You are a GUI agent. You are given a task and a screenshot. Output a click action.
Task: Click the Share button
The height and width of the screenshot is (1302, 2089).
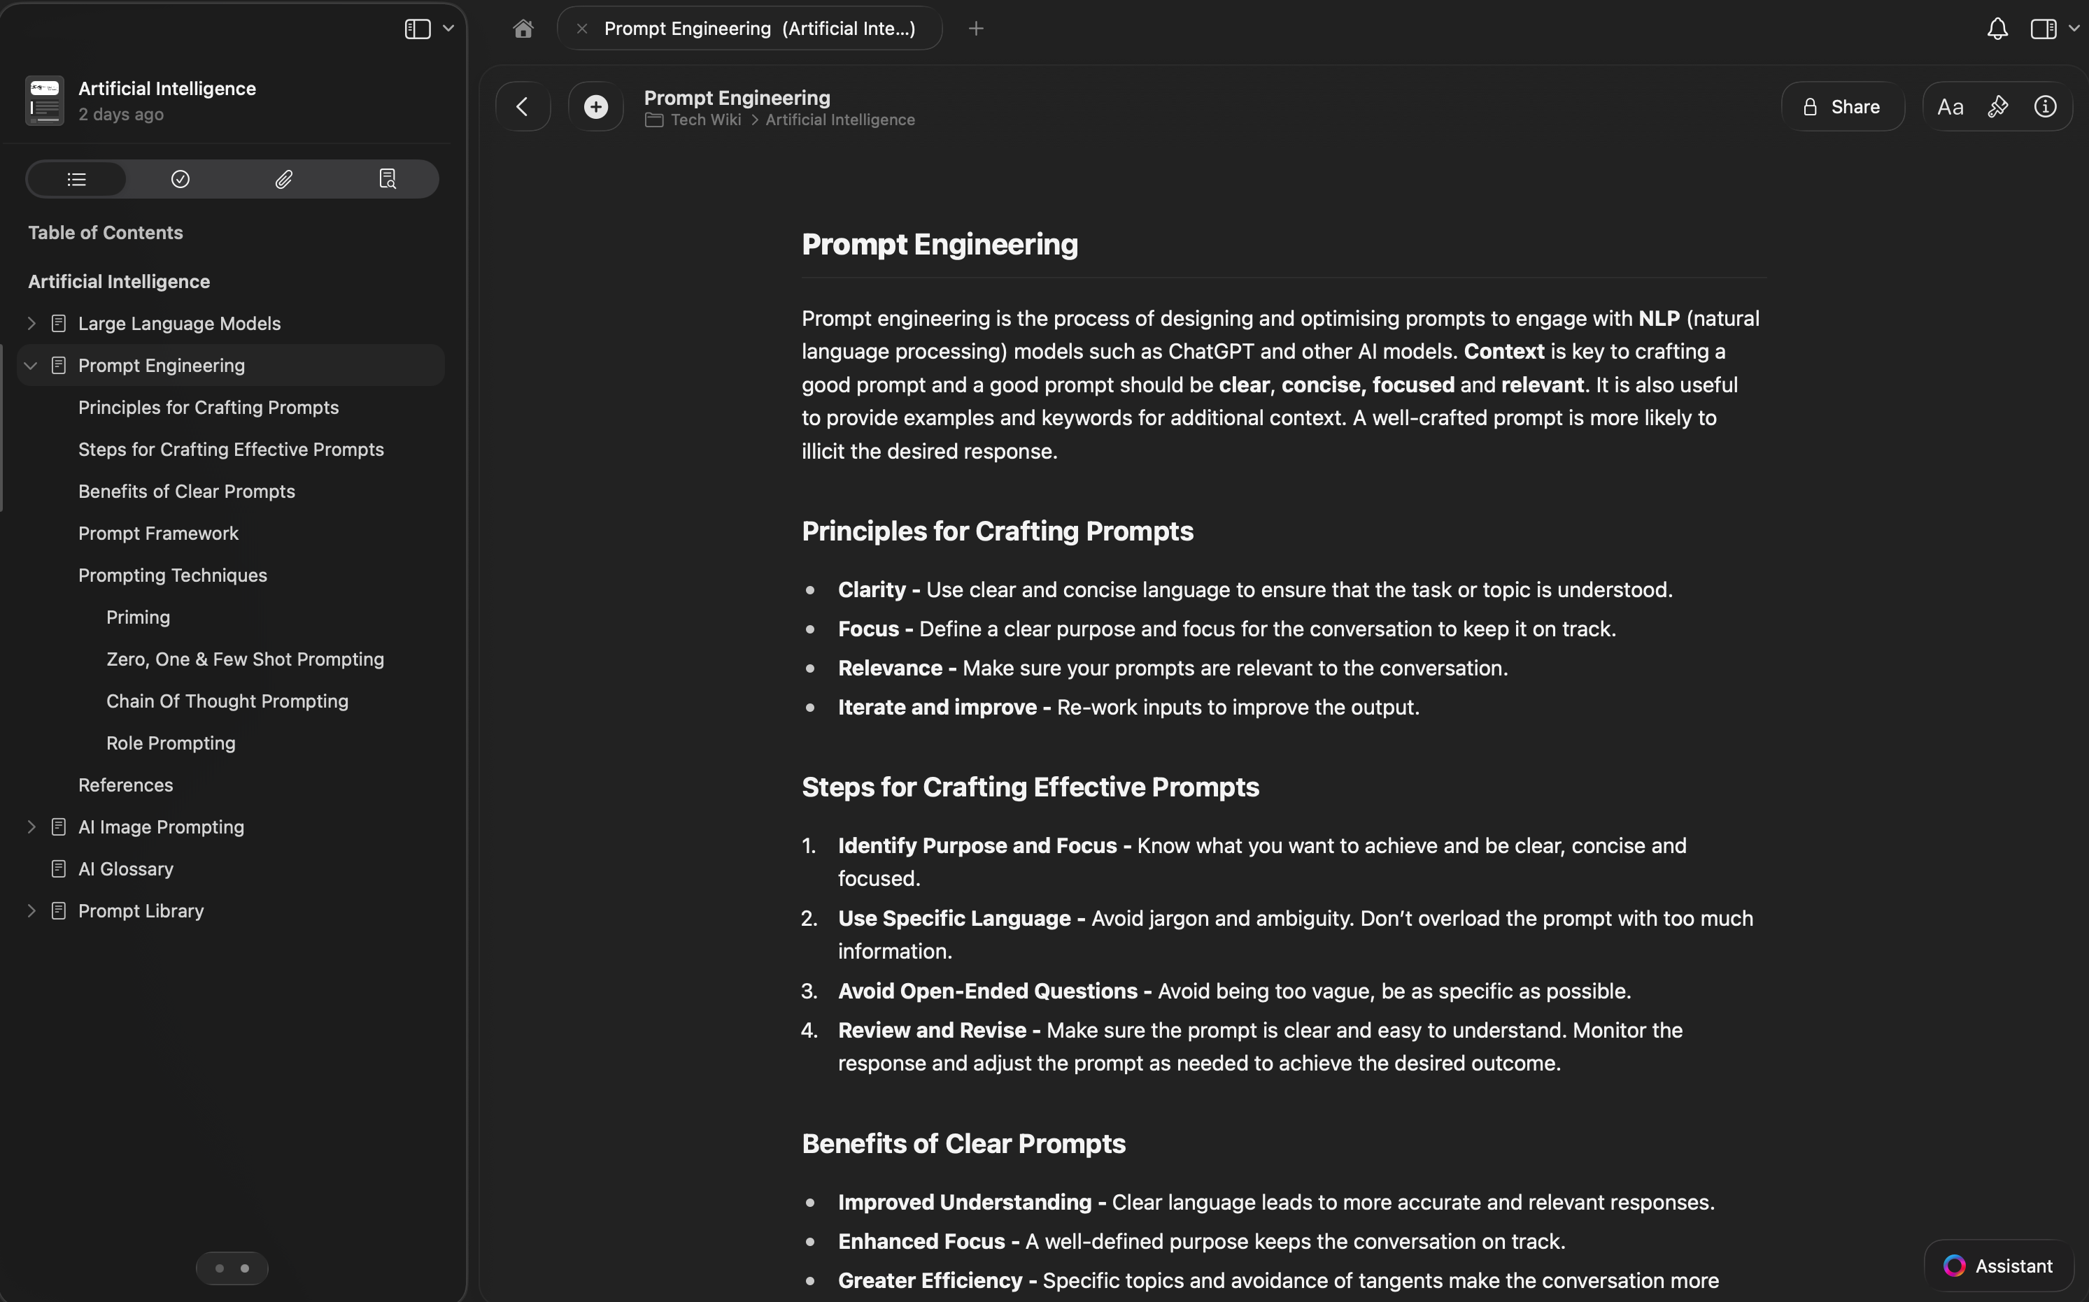click(x=1843, y=107)
